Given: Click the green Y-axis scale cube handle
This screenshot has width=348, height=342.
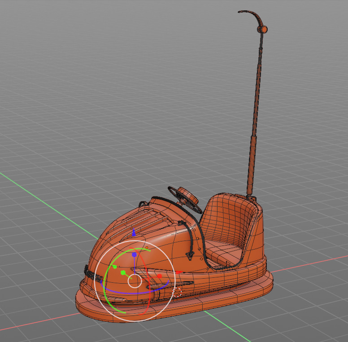Looking at the screenshot, I should (x=123, y=272).
